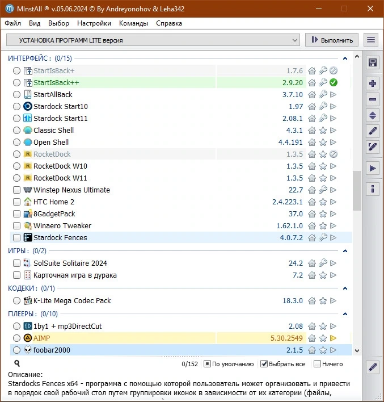Open the Справка menu
384x402 pixels.
coord(169,23)
